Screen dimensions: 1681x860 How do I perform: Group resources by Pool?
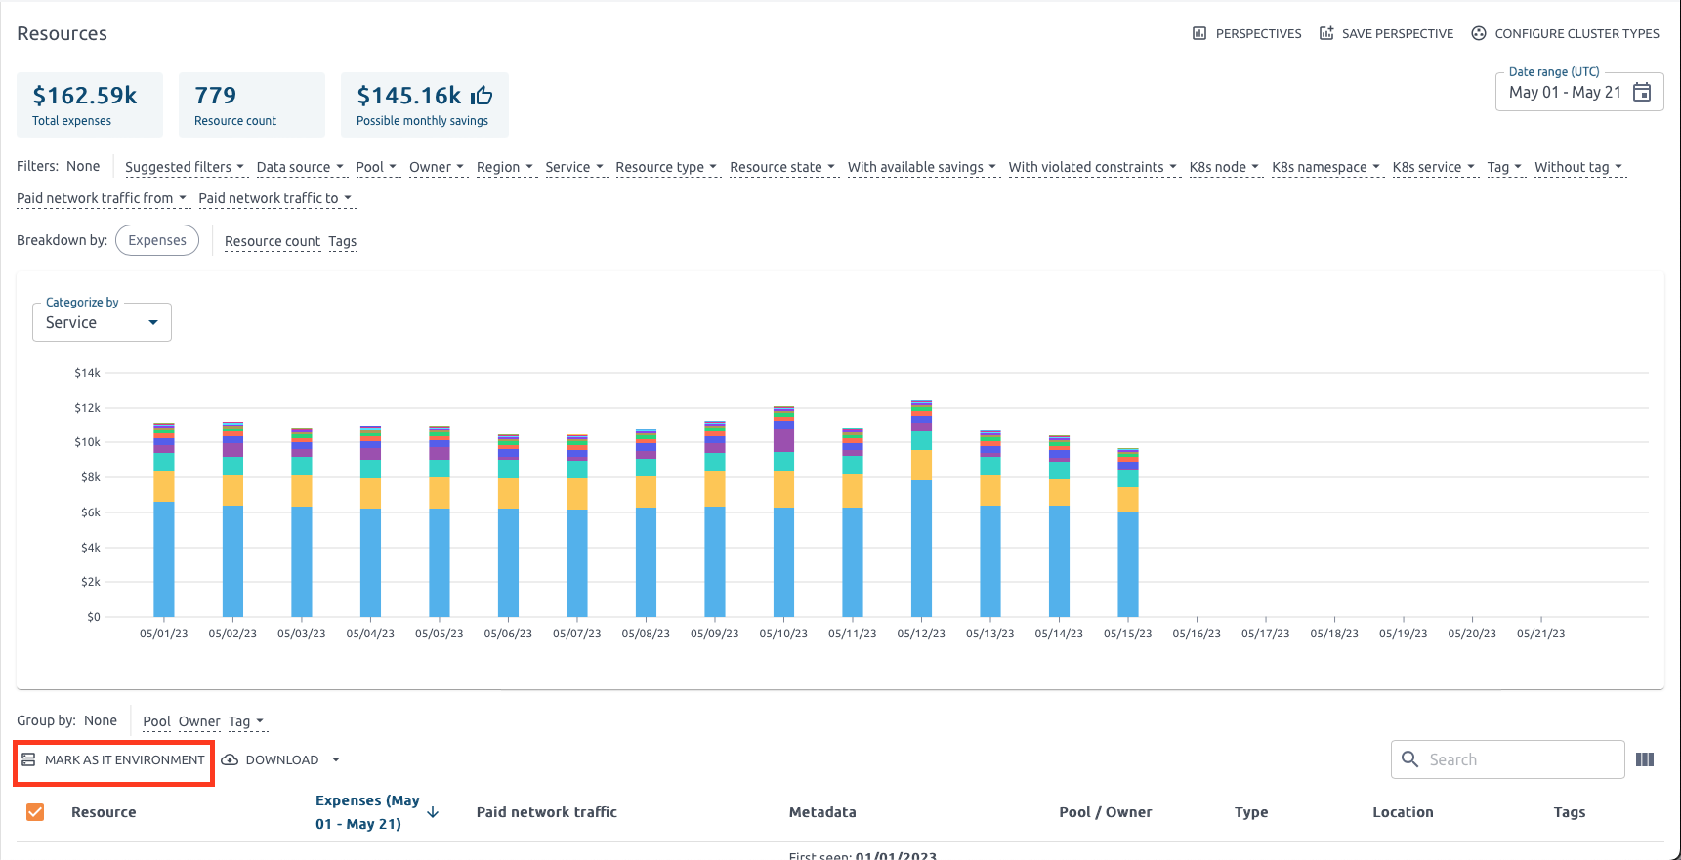[x=156, y=721]
